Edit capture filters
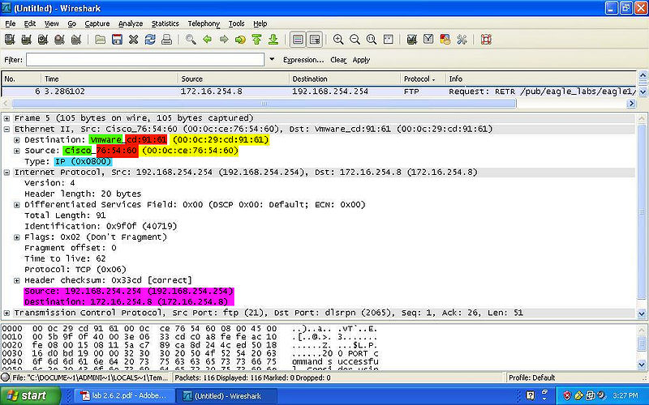649x405 pixels. pyautogui.click(x=411, y=40)
